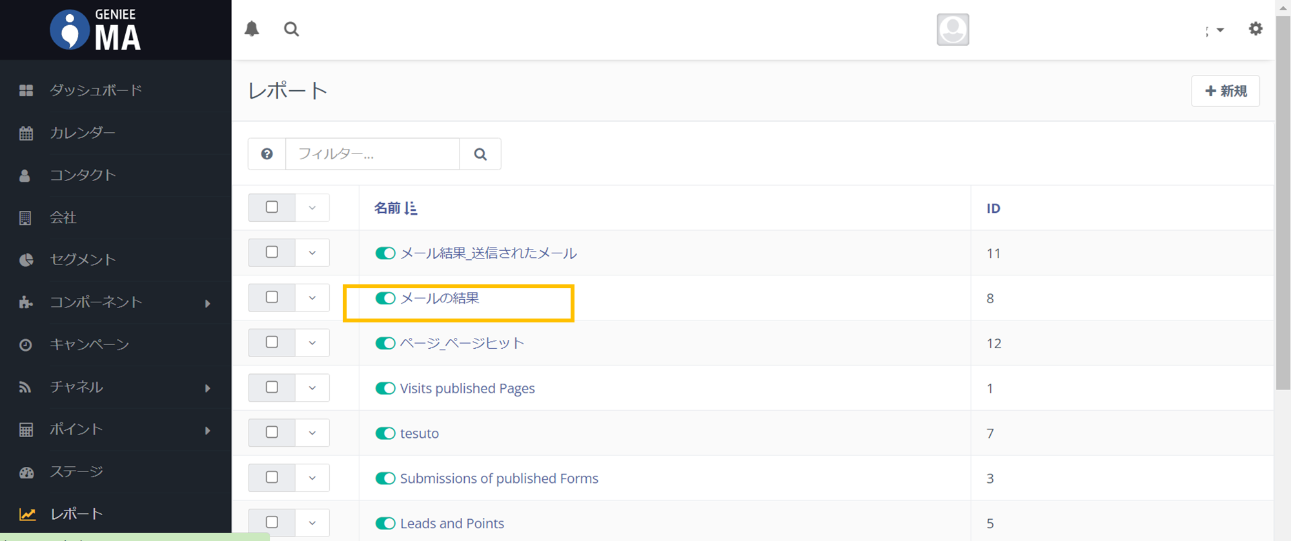Viewport: 1291px width, 541px height.
Task: Toggle publish switch for メールの結果
Action: pos(385,298)
